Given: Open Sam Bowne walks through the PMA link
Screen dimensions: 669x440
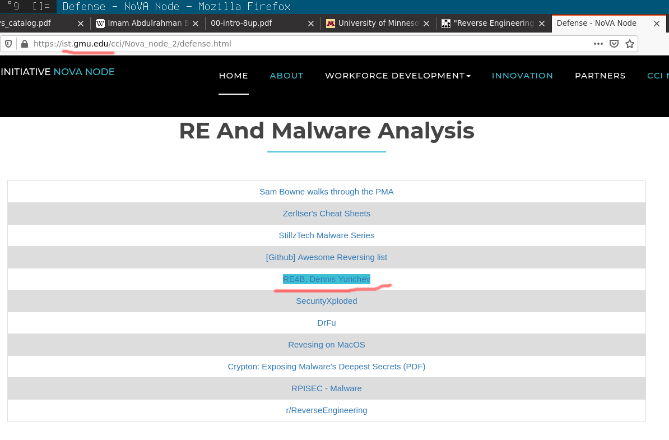Looking at the screenshot, I should tap(327, 192).
